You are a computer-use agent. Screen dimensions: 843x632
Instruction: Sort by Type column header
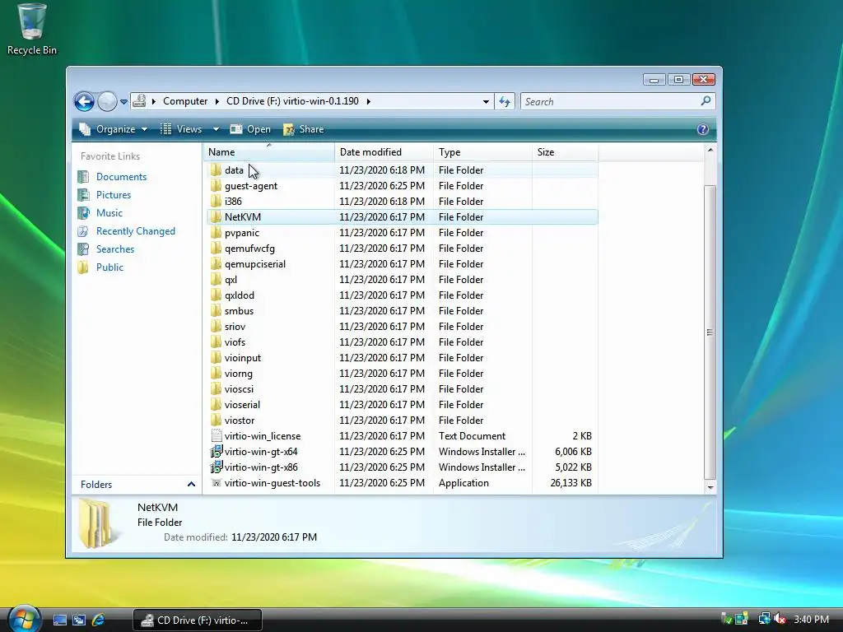pyautogui.click(x=482, y=152)
